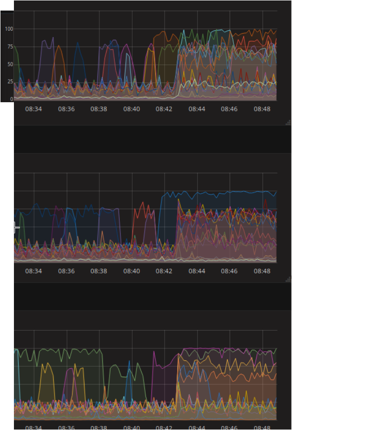This screenshot has width=379, height=430.
Task: Click the 08:36 label on middle graph
Action: click(x=66, y=271)
